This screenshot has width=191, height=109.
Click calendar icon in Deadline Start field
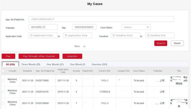coord(114,35)
